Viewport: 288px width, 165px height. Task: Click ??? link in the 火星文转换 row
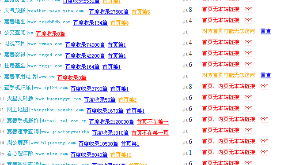click(249, 97)
